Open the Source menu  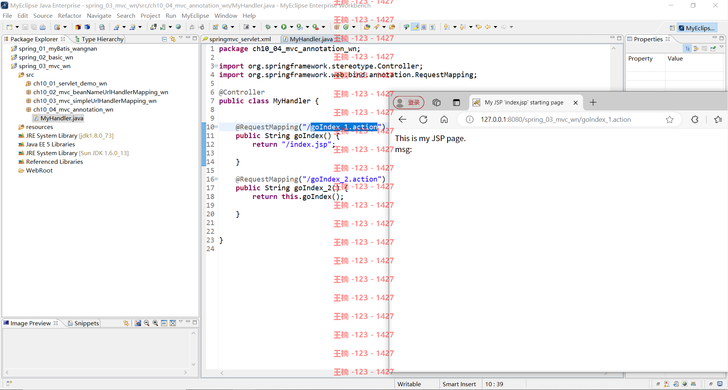click(x=43, y=16)
